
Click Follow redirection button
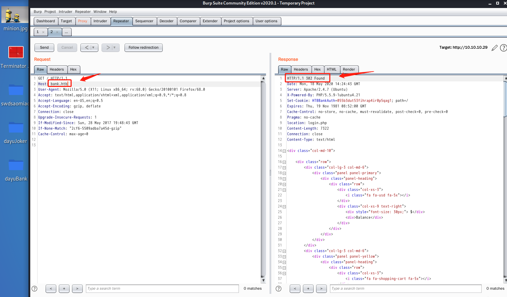coord(143,48)
